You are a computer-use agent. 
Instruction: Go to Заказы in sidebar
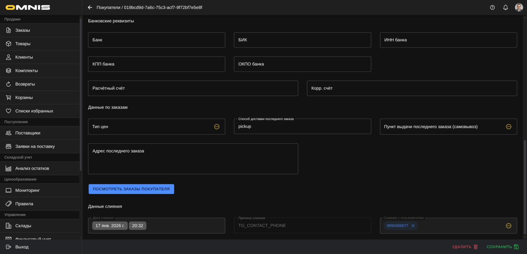(x=23, y=30)
